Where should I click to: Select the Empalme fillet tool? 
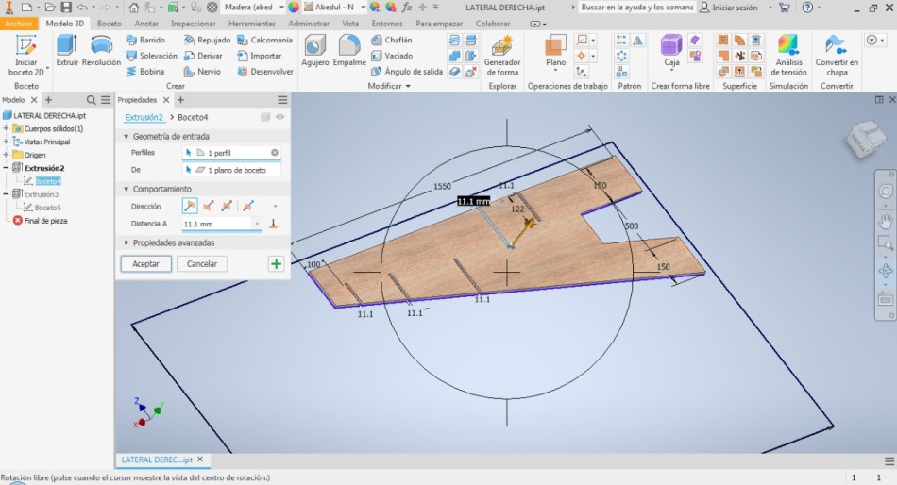[349, 50]
